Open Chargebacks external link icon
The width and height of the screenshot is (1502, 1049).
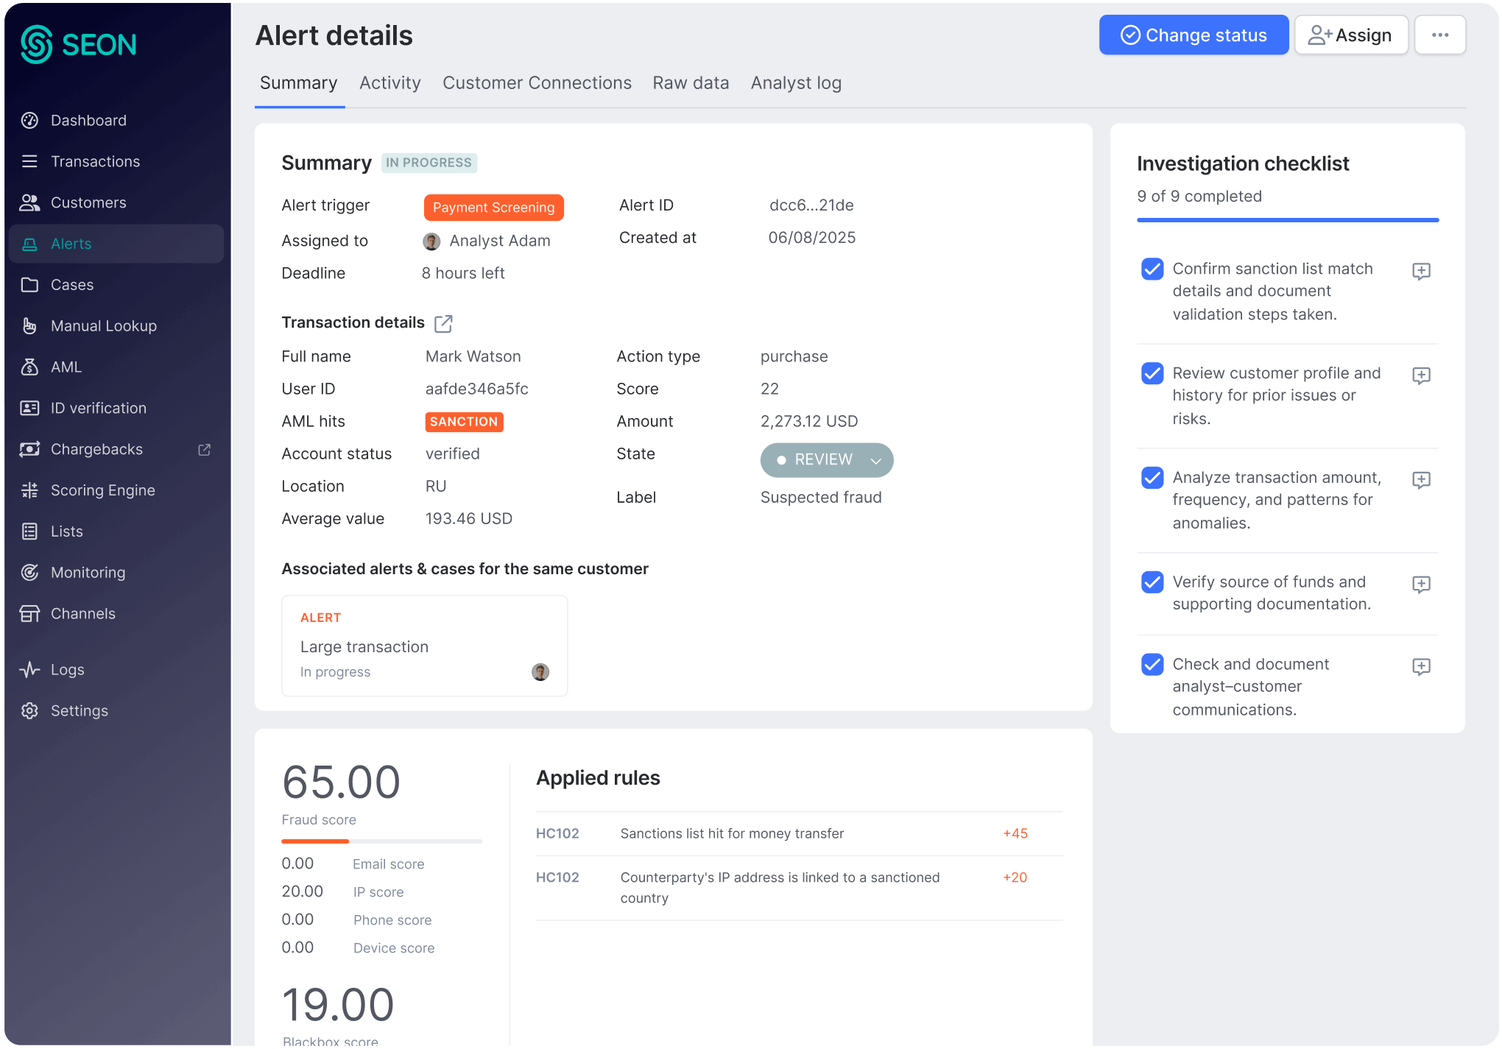click(205, 449)
